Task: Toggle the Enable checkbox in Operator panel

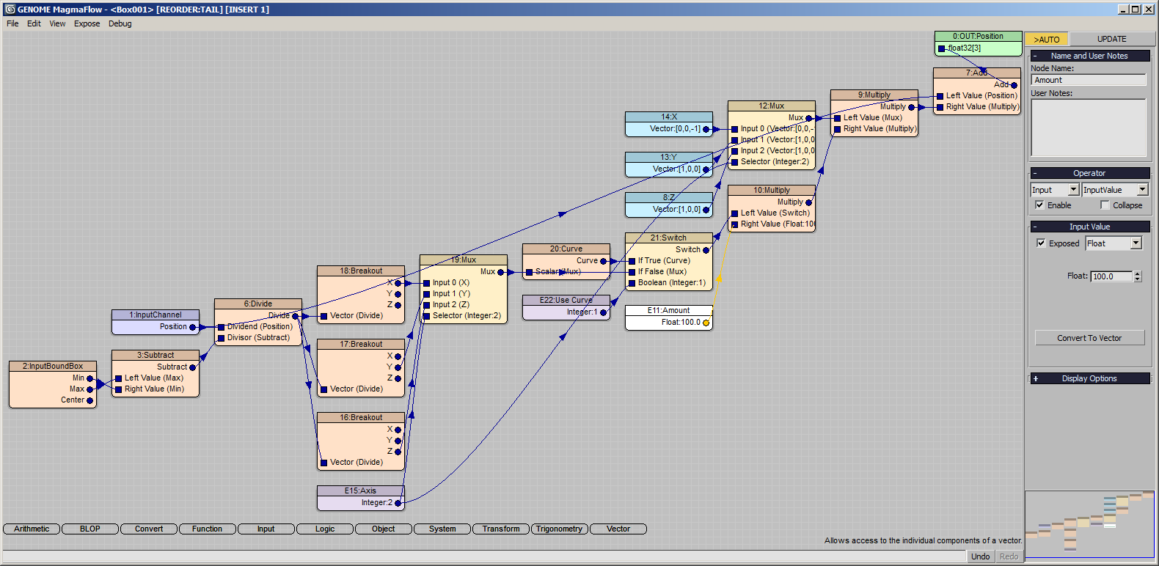Action: pos(1039,205)
